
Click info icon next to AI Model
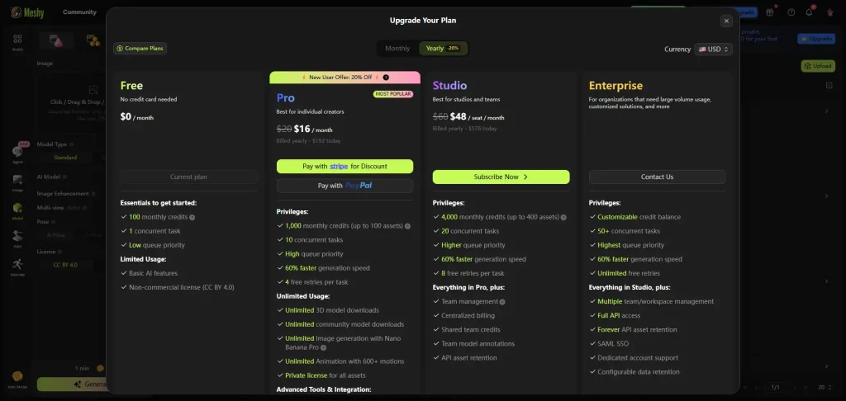pos(64,177)
